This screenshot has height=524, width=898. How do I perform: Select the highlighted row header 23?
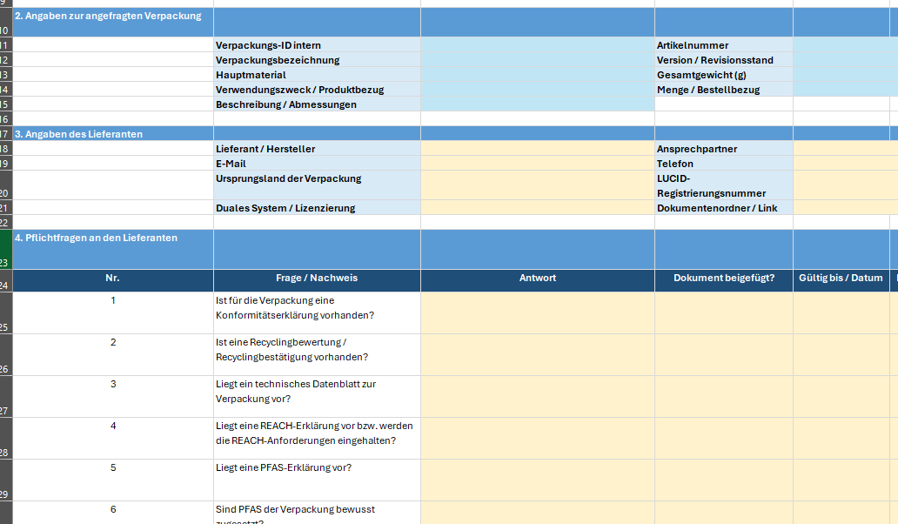6,250
